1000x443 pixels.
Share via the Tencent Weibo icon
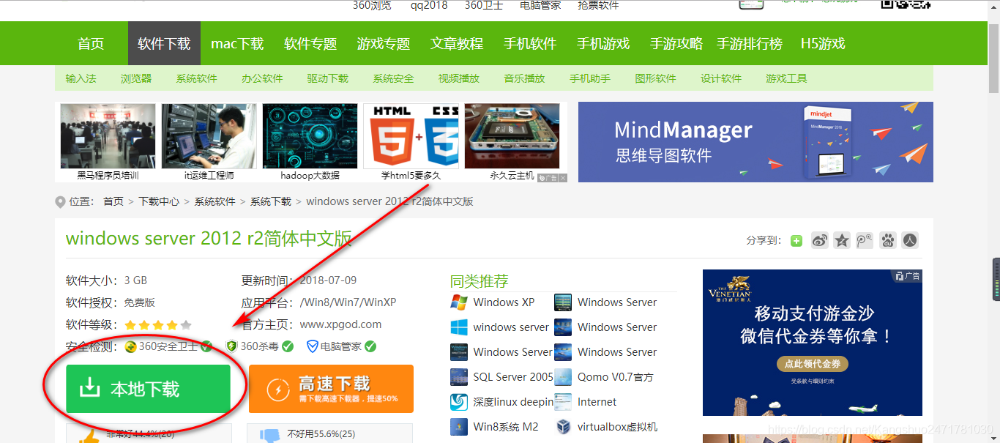click(865, 240)
